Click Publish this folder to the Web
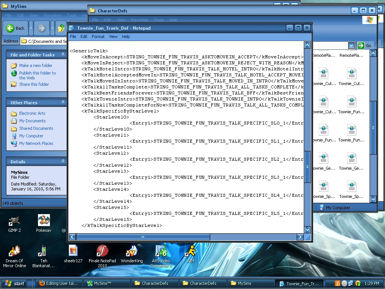This screenshot has width=385, height=289. pos(37,75)
